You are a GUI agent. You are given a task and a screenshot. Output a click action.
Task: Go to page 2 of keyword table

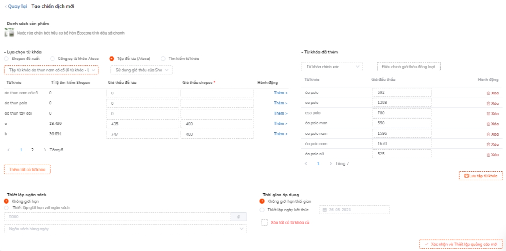[32, 150]
